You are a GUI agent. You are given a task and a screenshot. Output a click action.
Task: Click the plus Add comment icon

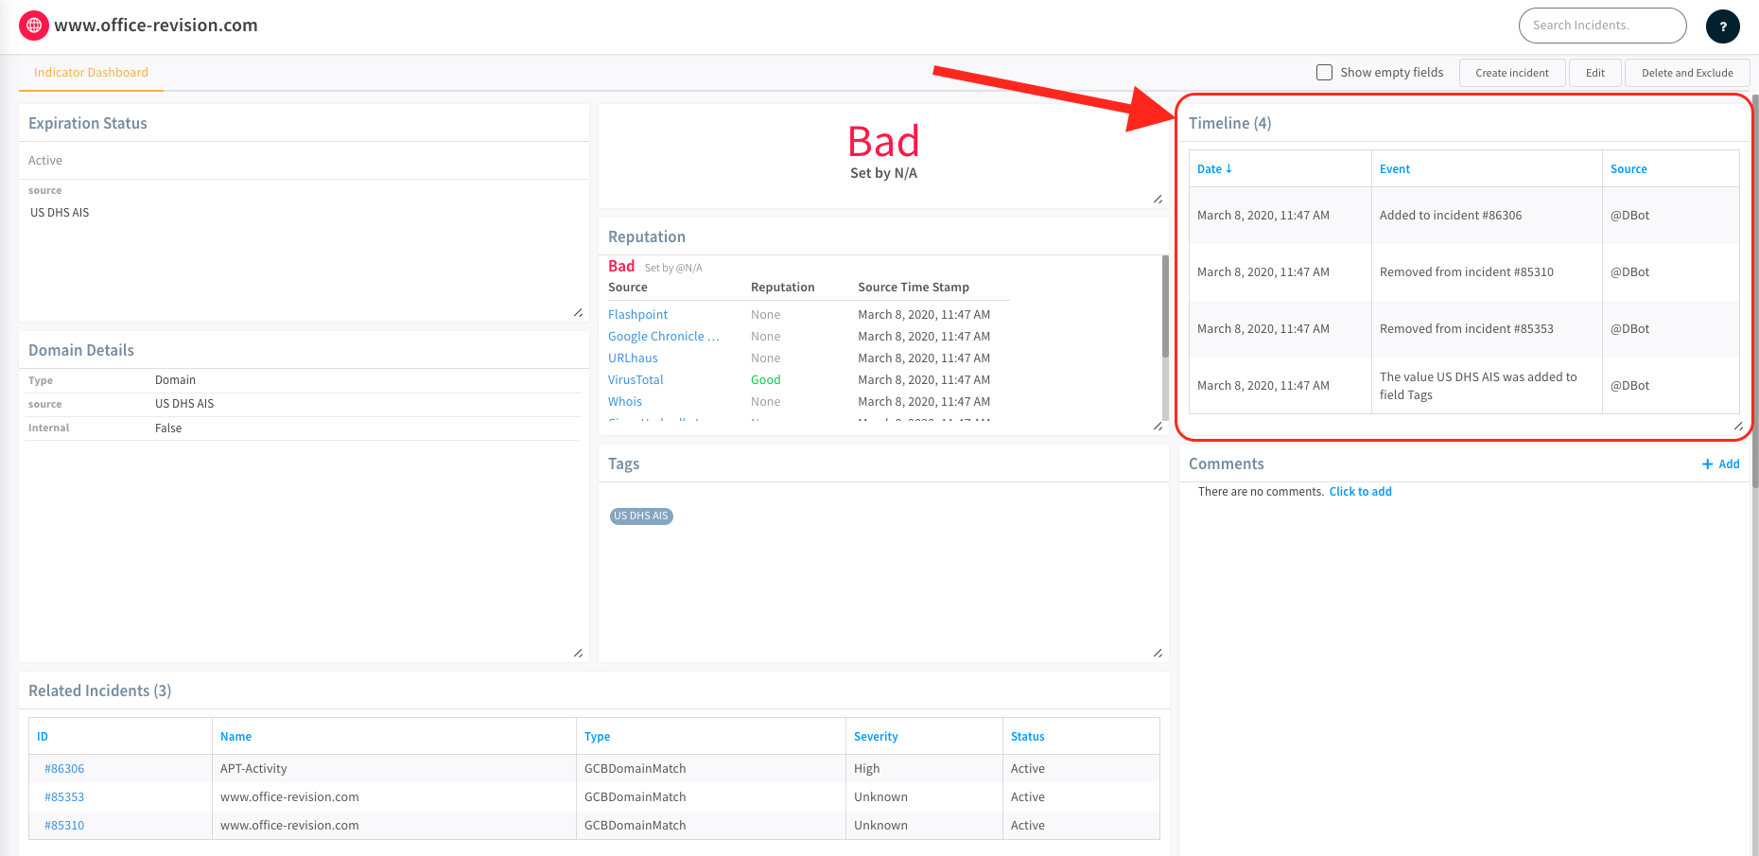1708,464
